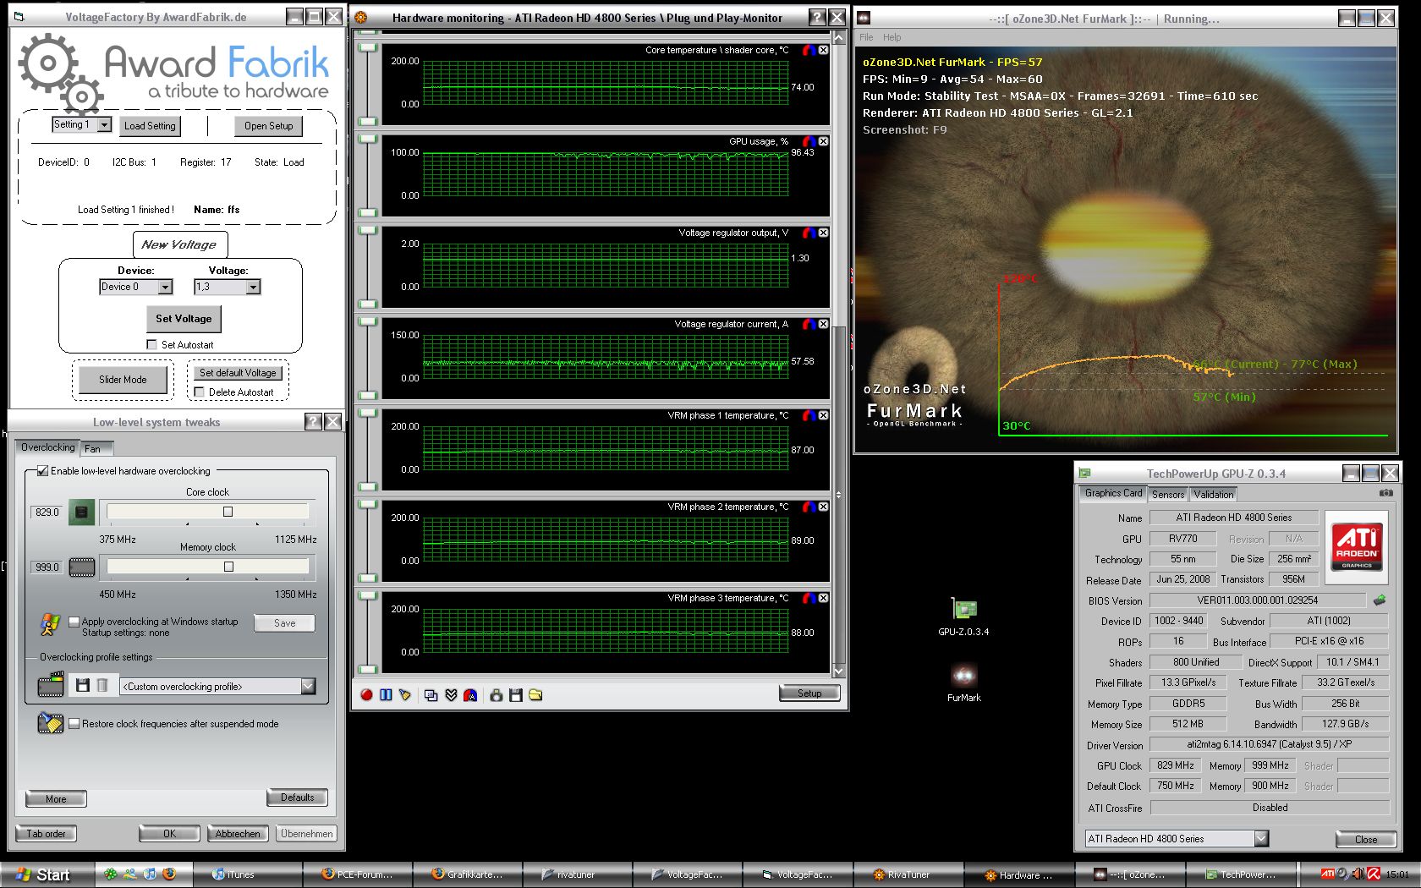Enable Apply overclocking at Windows startup
The width and height of the screenshot is (1421, 888).
click(74, 622)
